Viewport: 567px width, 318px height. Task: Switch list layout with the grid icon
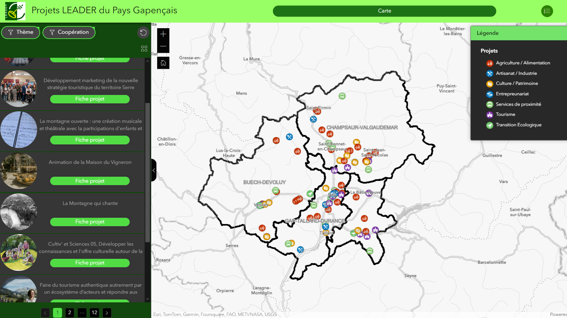pos(144,48)
